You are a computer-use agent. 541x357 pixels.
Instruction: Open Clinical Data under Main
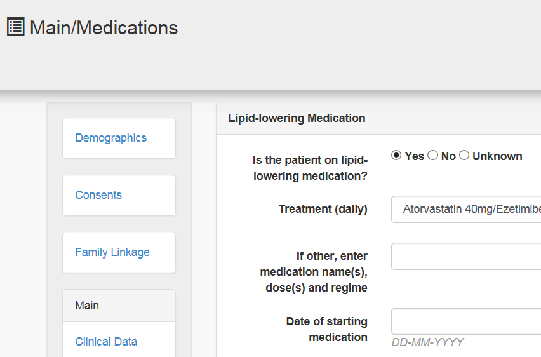tap(106, 342)
